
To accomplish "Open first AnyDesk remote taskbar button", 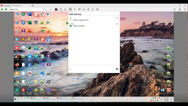I will 36,98.
